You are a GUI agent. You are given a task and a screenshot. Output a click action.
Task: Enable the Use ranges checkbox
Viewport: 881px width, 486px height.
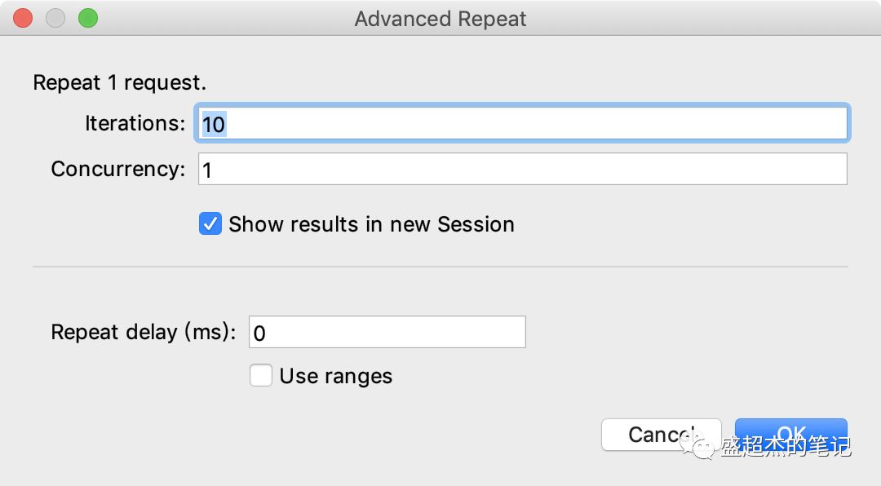click(261, 376)
